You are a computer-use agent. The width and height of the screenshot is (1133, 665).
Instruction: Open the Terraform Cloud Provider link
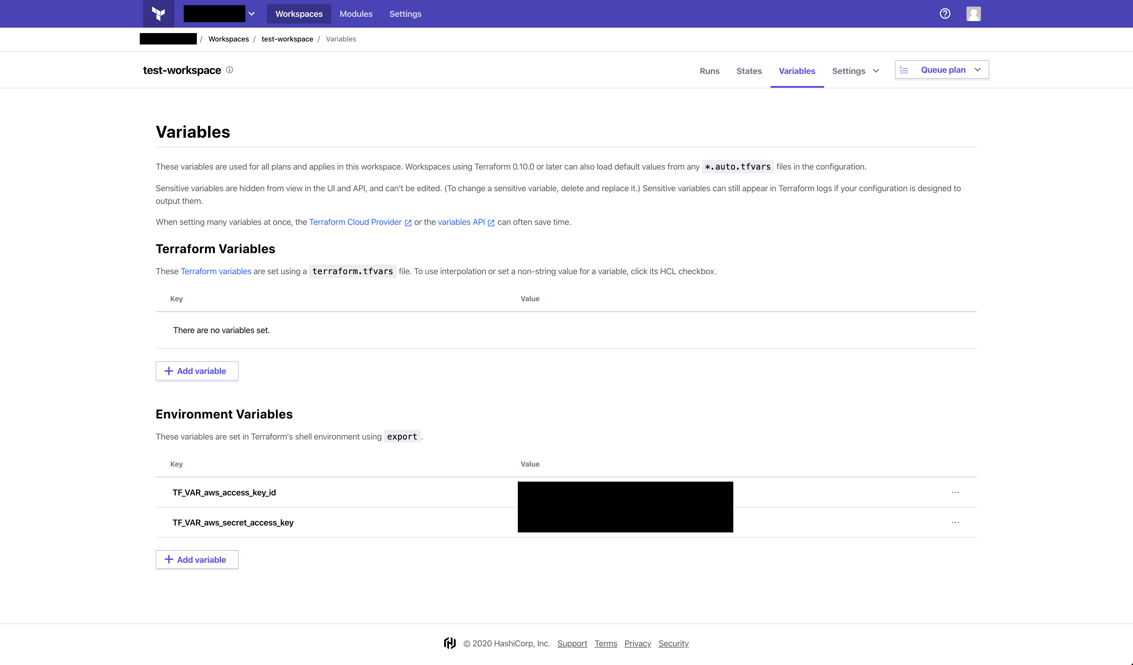coord(355,222)
